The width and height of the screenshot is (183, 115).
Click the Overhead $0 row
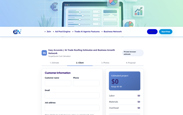pos(124,108)
